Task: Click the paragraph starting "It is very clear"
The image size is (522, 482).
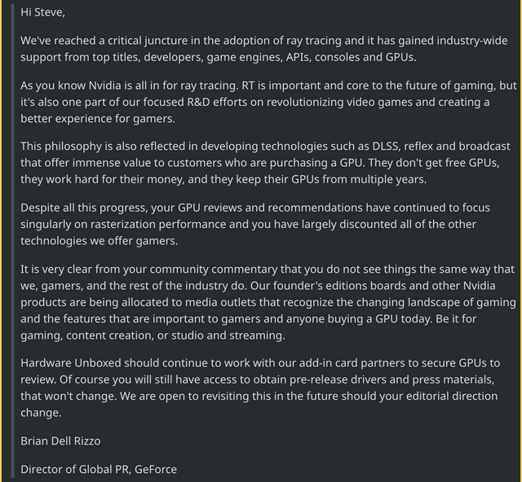Action: point(268,302)
